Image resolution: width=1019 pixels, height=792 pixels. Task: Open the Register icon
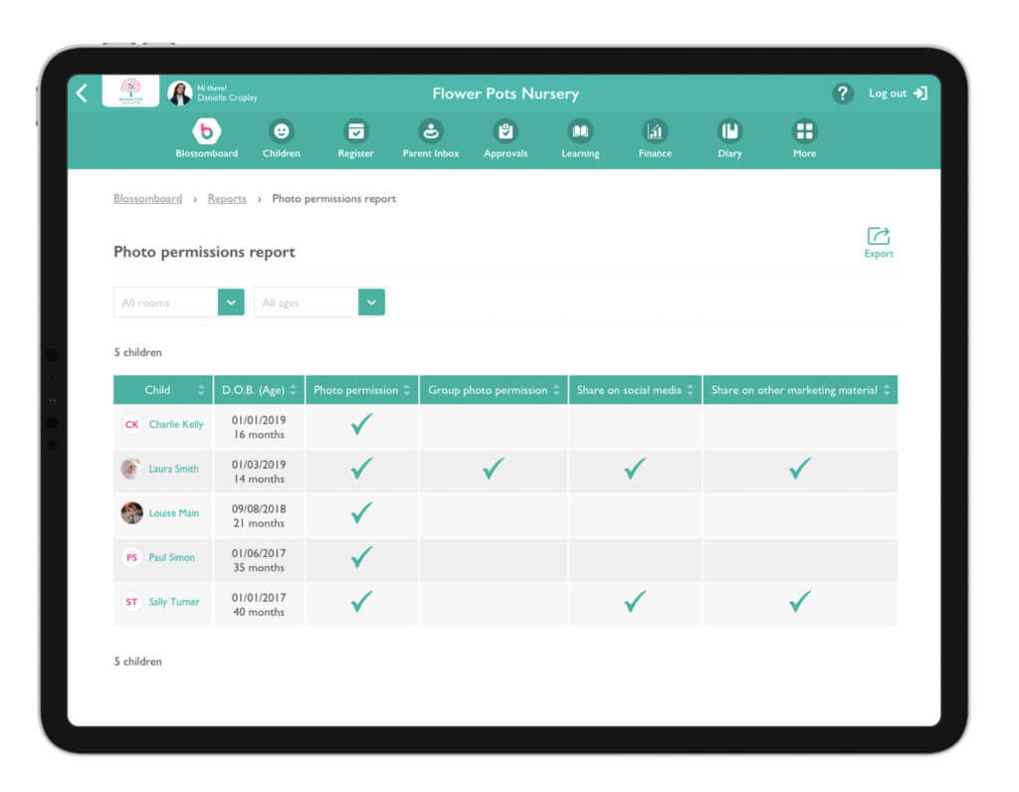pyautogui.click(x=355, y=132)
